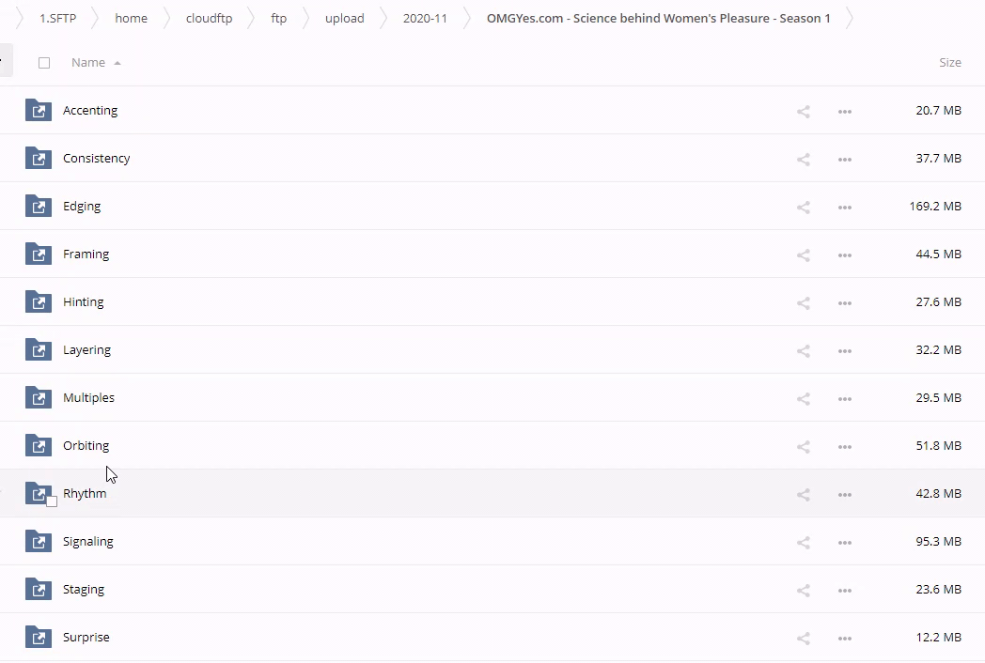Screen dimensions: 985x663
Task: Share the Multiples folder
Action: [803, 398]
